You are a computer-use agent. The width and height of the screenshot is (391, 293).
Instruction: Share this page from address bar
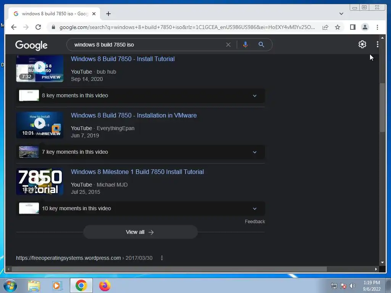point(325,27)
